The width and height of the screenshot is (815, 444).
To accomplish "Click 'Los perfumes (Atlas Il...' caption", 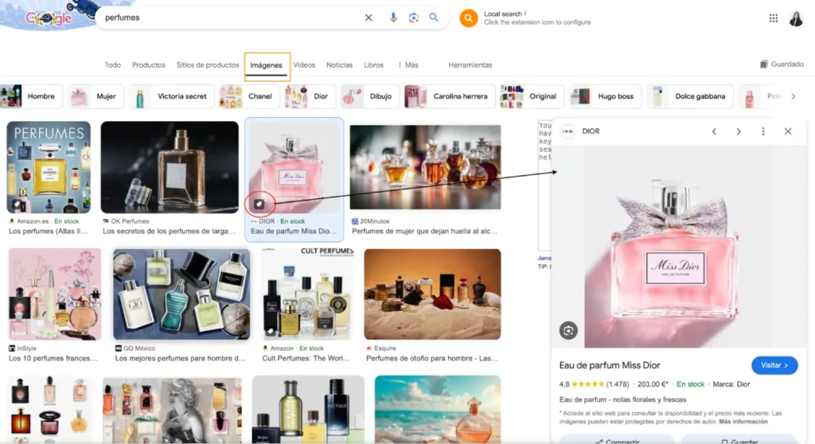I will coord(48,231).
